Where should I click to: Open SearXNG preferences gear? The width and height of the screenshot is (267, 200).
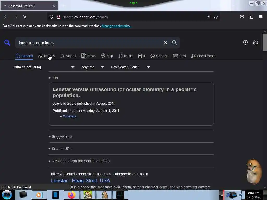(x=255, y=42)
